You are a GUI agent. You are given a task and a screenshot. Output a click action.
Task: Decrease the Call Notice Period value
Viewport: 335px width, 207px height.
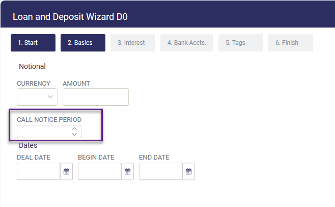point(74,134)
